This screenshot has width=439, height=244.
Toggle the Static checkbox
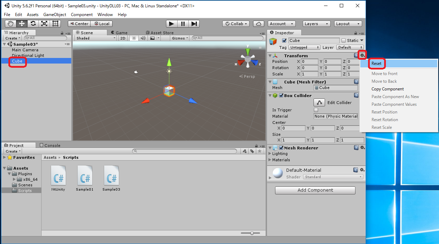pos(344,40)
